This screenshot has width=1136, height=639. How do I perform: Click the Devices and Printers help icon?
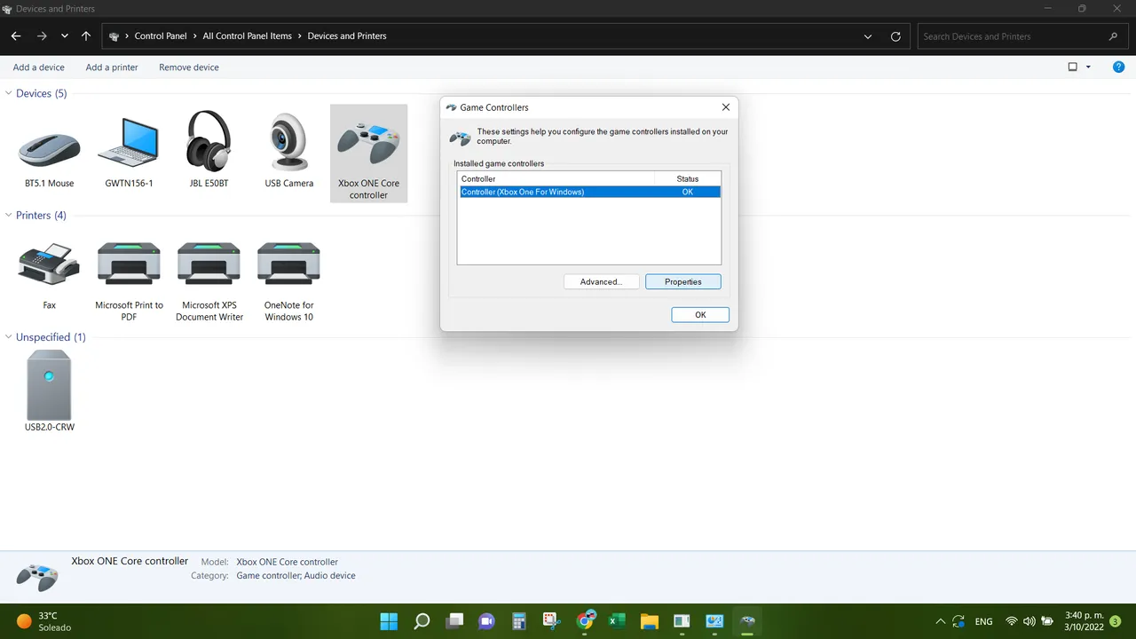1118,67
